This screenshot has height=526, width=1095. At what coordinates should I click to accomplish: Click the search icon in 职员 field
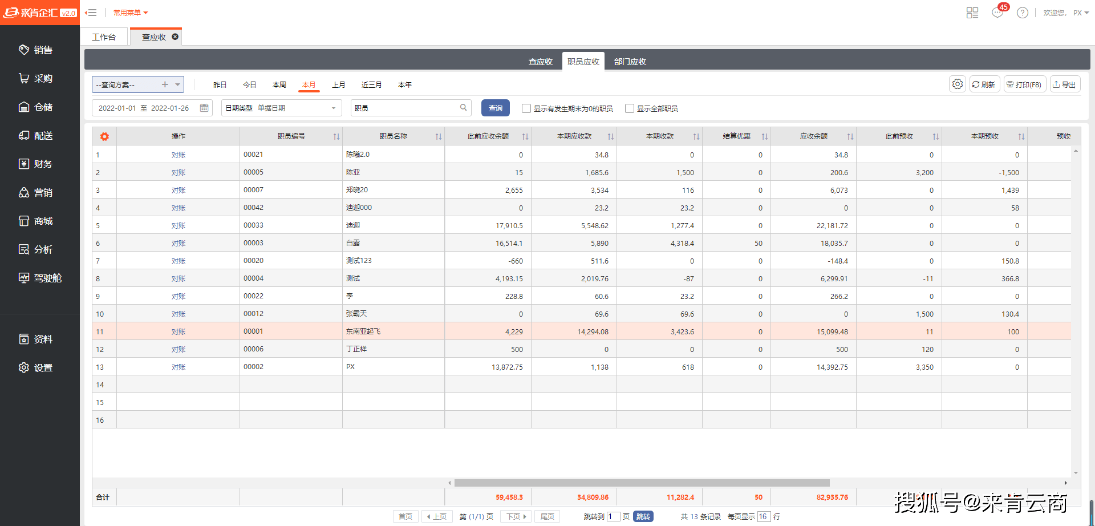tap(464, 107)
